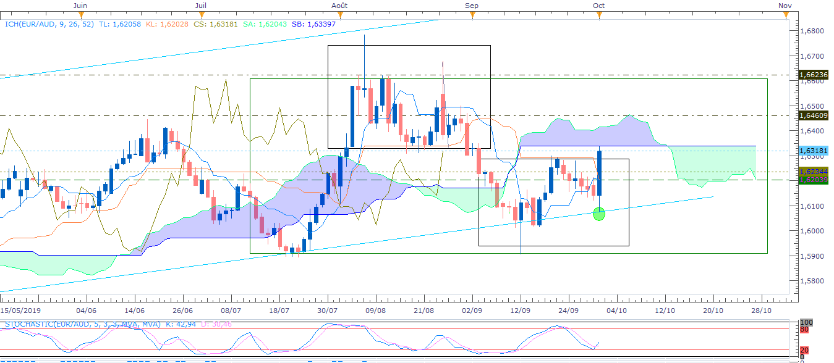Click the orange marker under Juin
834x363 pixels.
(80, 14)
